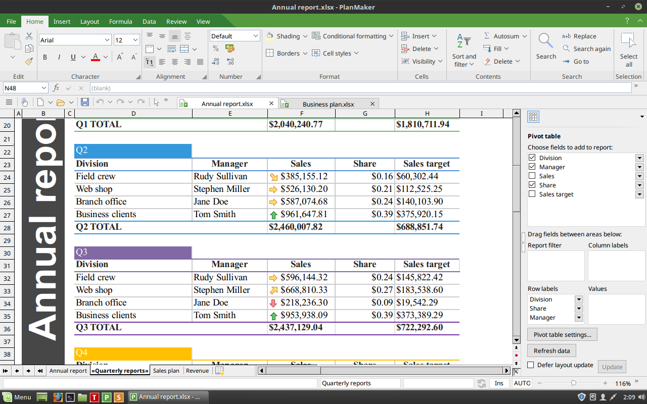Apply currency format coins icon
The image size is (647, 404).
pyautogui.click(x=230, y=48)
